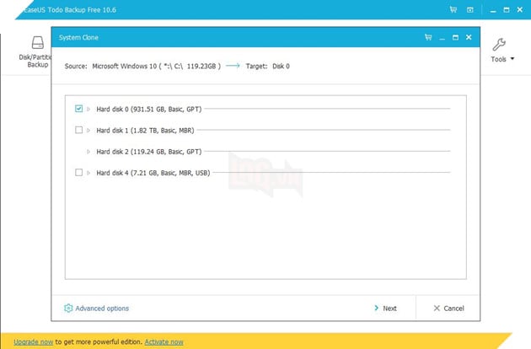Minimize the main EaseUS Todo Backup window
531x349 pixels.
tap(493, 10)
